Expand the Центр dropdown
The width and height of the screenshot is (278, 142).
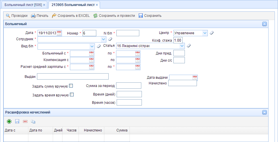(x=205, y=33)
